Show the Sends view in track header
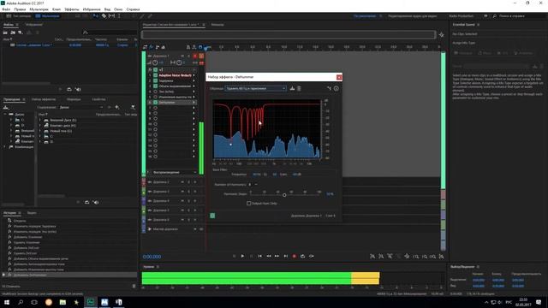548x308 pixels. pyautogui.click(x=158, y=47)
